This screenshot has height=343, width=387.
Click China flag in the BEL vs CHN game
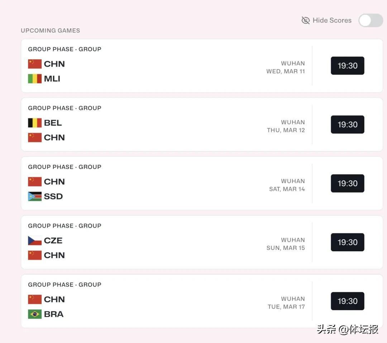pyautogui.click(x=35, y=137)
